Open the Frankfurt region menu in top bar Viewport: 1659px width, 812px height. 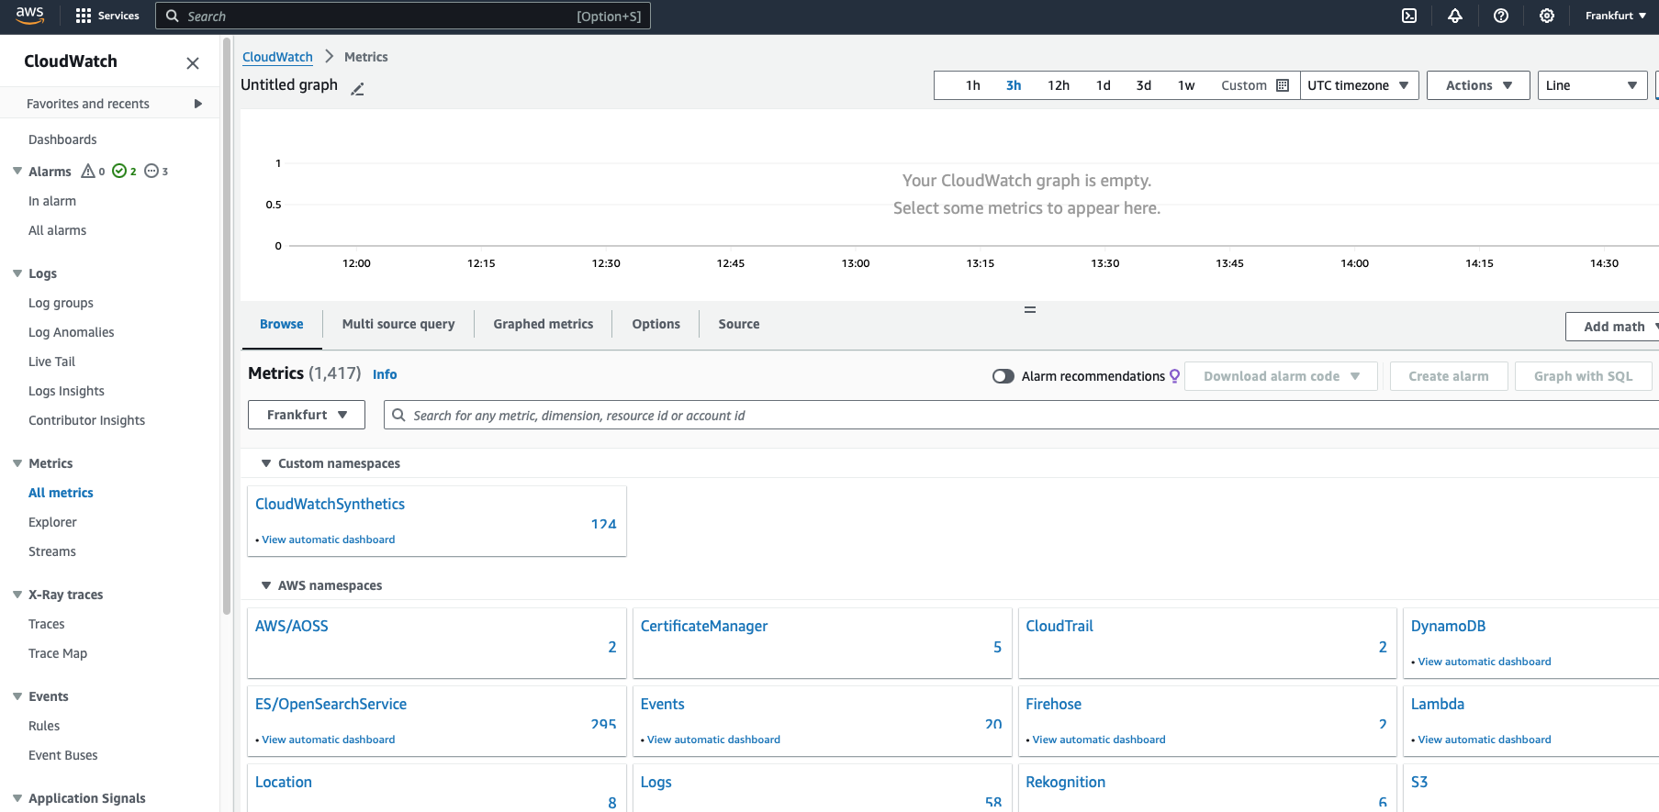(1615, 16)
